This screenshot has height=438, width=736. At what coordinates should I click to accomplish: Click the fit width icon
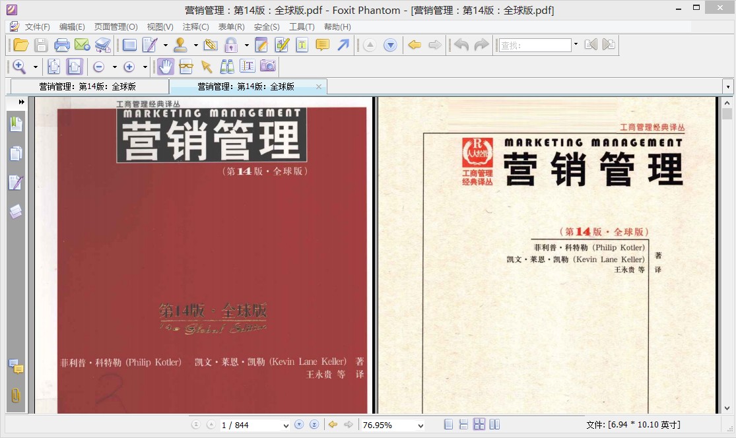click(x=74, y=67)
